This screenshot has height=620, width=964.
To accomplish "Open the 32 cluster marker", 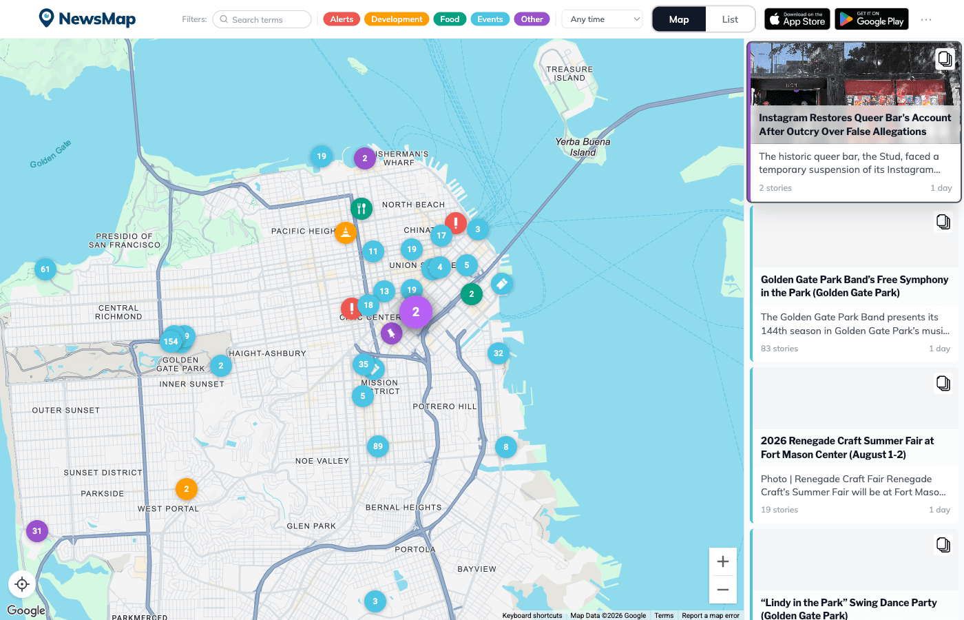I will pyautogui.click(x=499, y=353).
